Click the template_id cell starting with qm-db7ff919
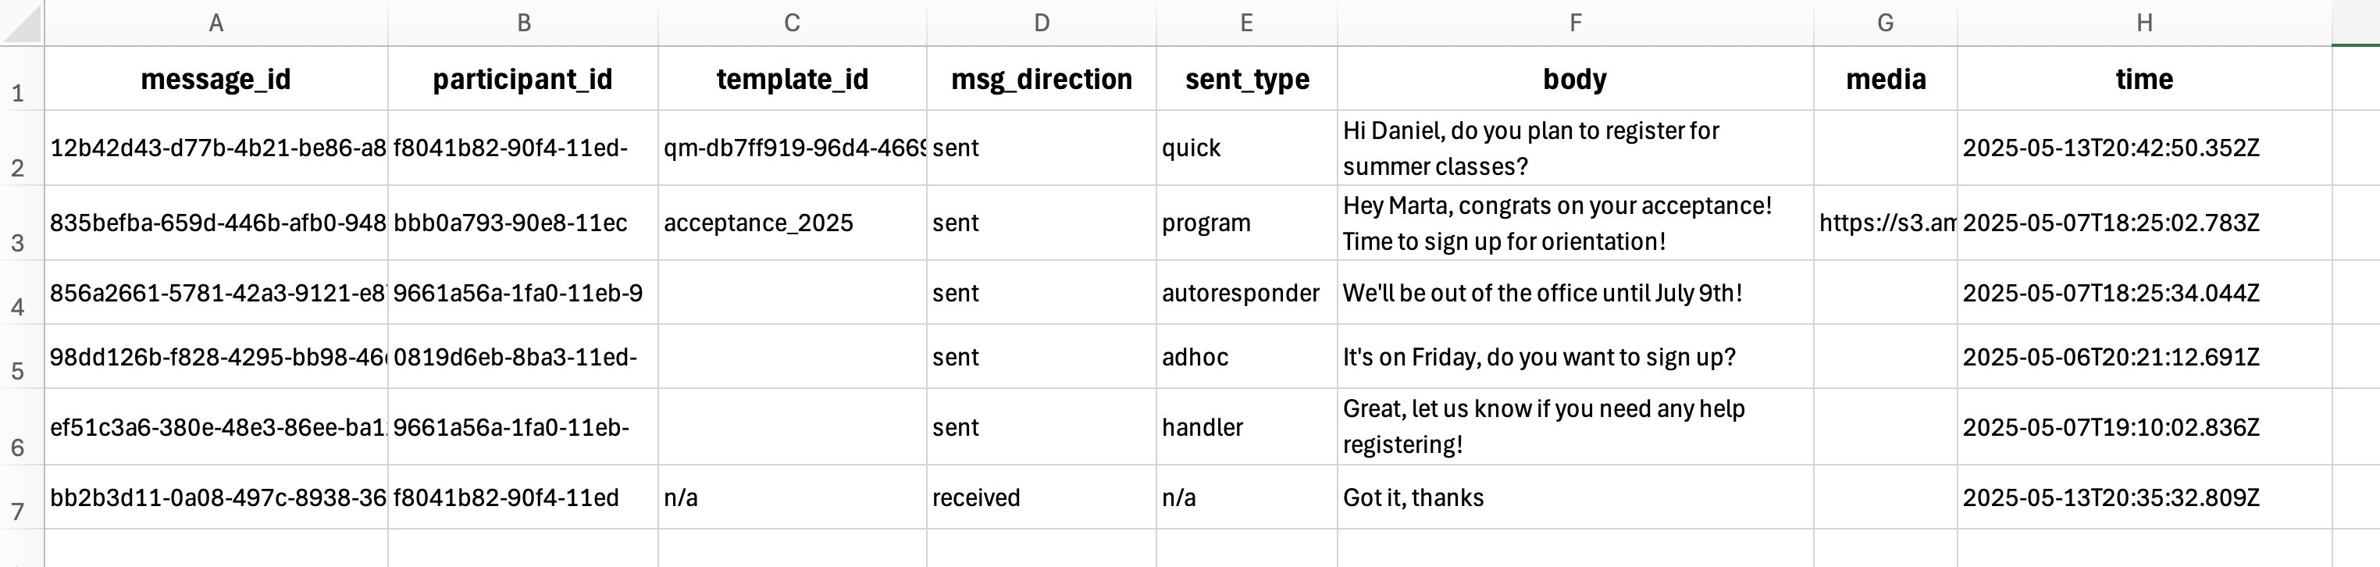The image size is (2380, 567). tap(792, 148)
